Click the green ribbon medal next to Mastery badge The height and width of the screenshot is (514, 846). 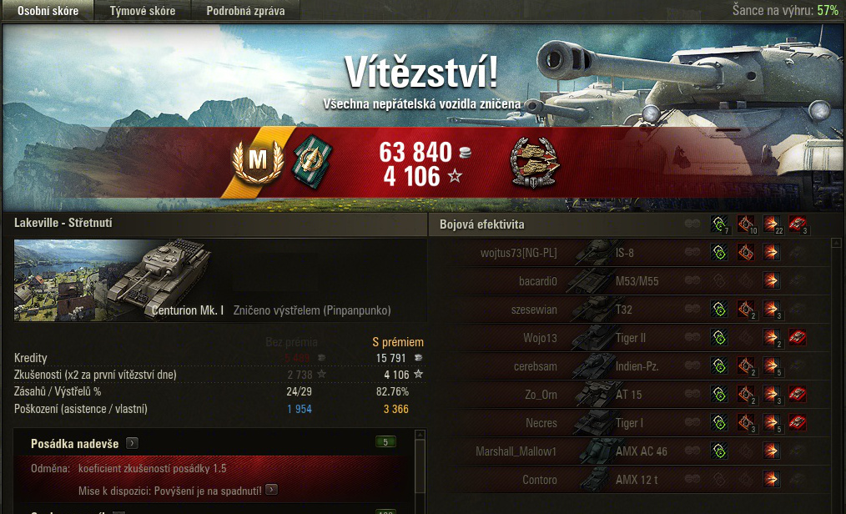tap(312, 161)
